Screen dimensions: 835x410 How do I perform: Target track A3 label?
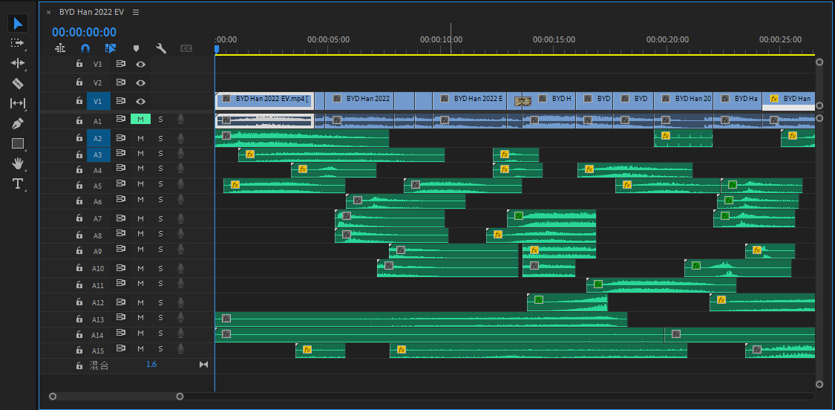point(99,155)
